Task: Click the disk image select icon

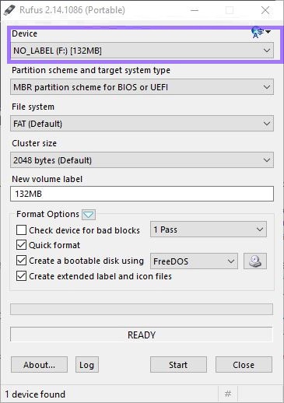Action: (x=255, y=261)
